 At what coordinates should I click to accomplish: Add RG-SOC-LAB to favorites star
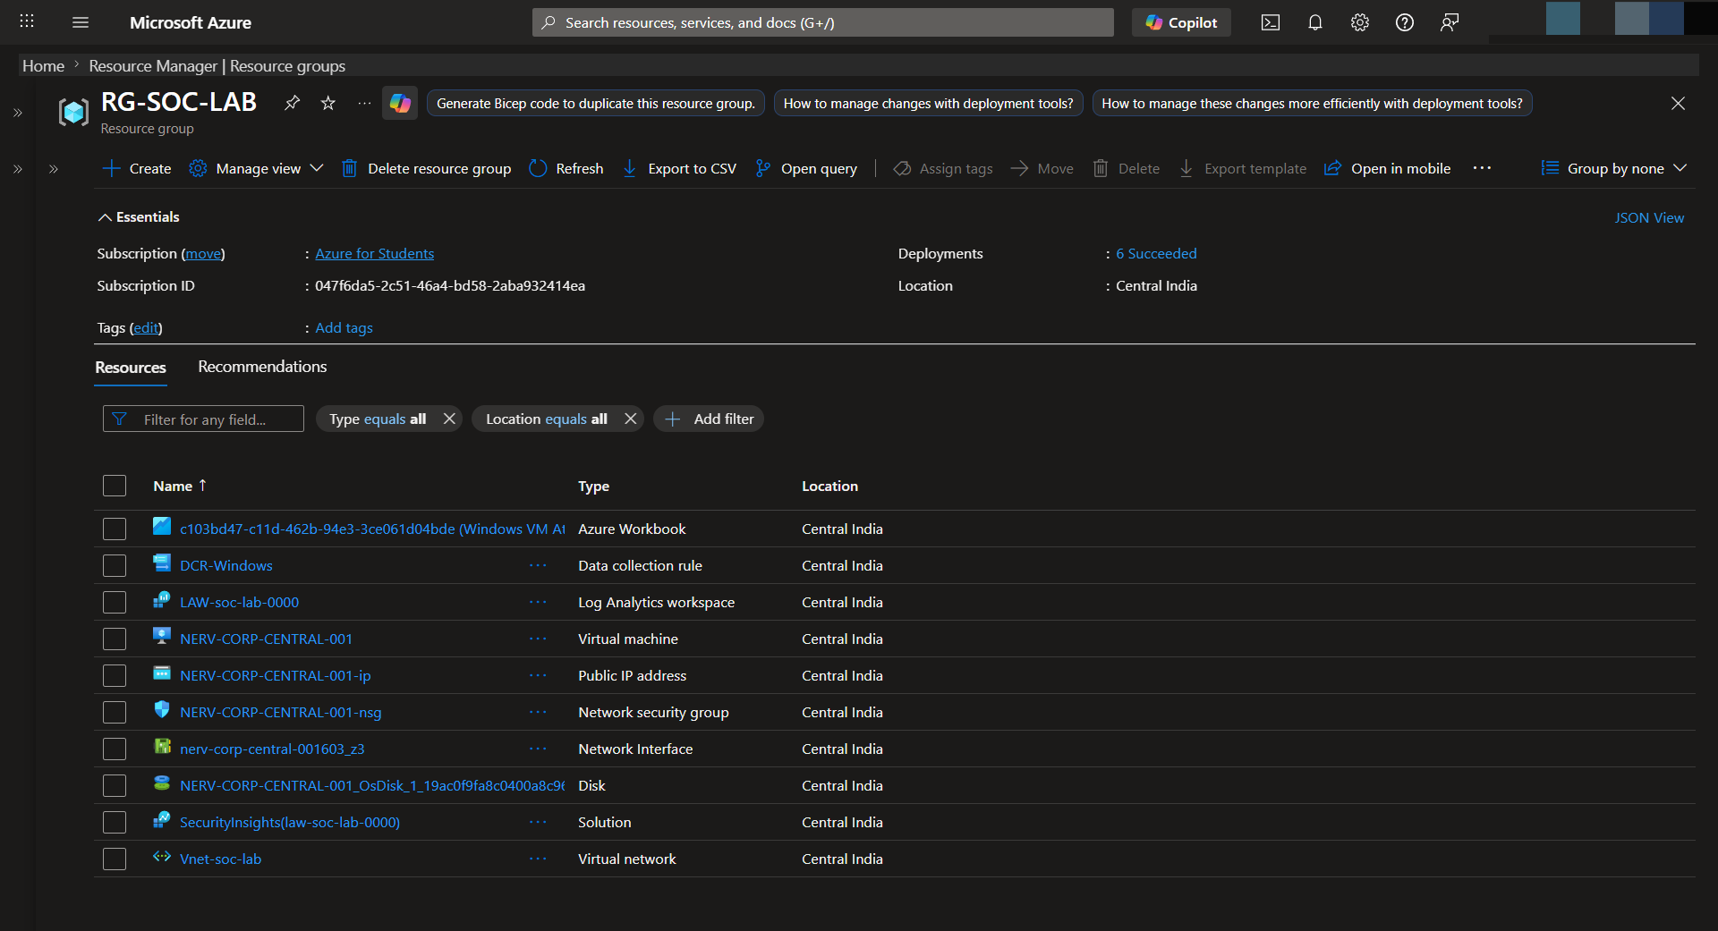point(328,103)
